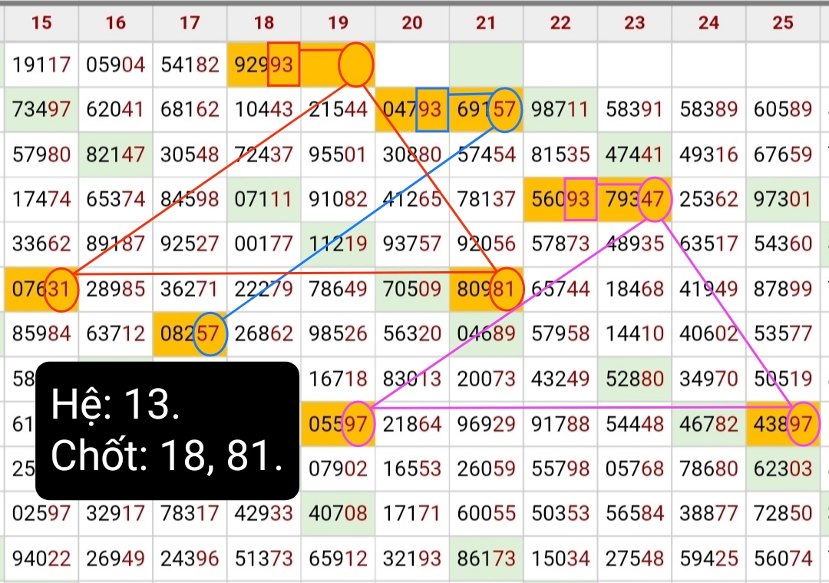Select the green cell 73497
The height and width of the screenshot is (583, 829).
[x=41, y=110]
